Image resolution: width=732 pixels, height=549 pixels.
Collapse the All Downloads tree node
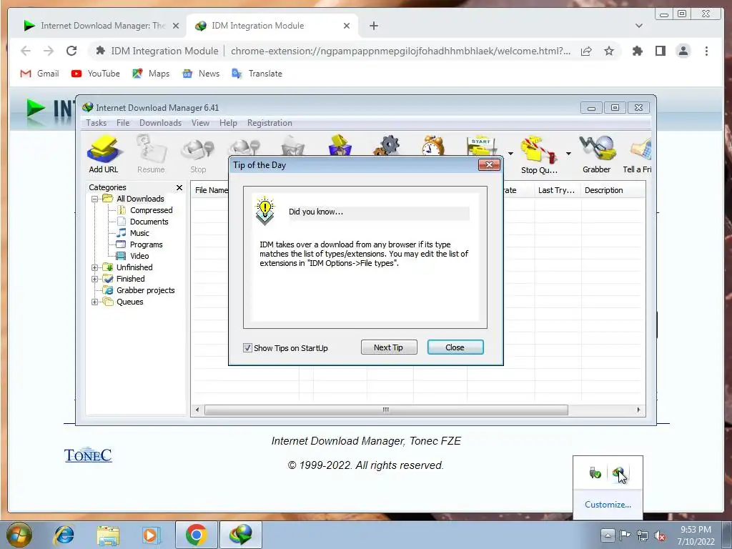(95, 199)
